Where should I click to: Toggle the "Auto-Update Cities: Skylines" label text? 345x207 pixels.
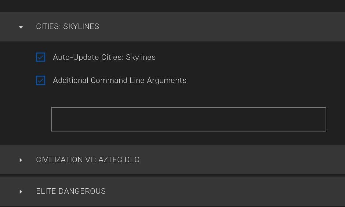click(104, 57)
